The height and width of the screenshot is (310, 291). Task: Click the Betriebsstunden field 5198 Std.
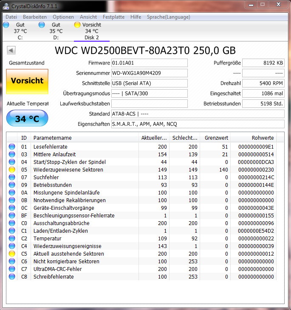tap(263, 104)
